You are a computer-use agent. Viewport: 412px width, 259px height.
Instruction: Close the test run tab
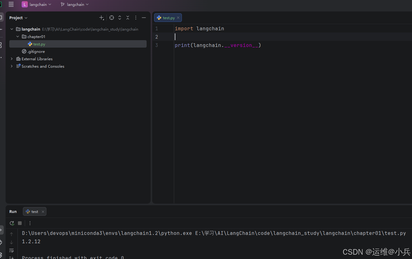(43, 212)
